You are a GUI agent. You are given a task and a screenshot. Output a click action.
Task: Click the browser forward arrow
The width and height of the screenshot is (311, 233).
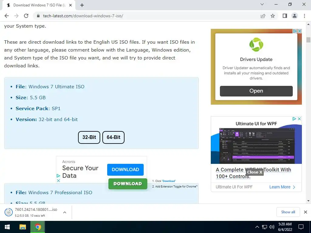16,16
